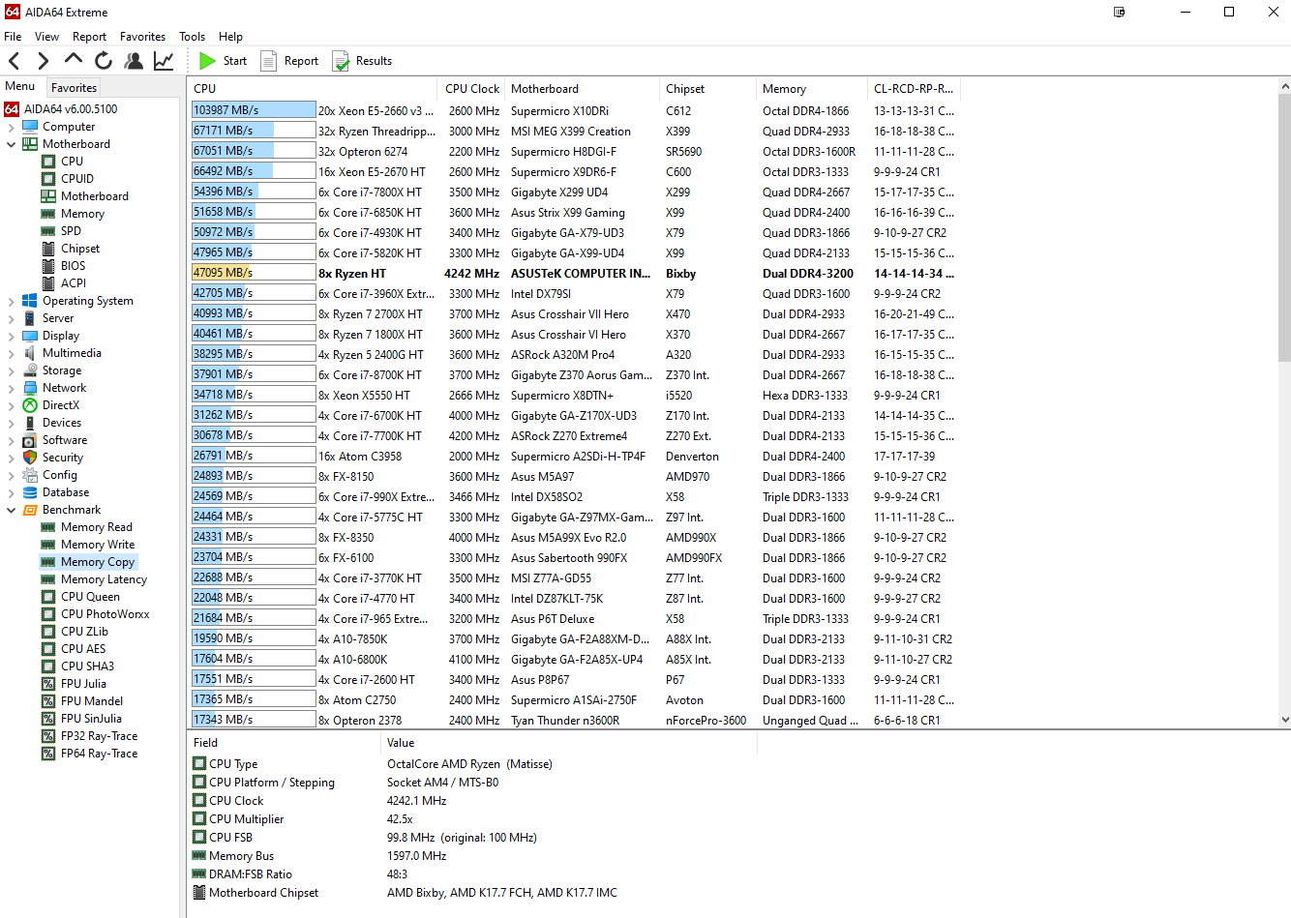Expand the Network tree node
This screenshot has width=1291, height=918.
click(x=11, y=388)
